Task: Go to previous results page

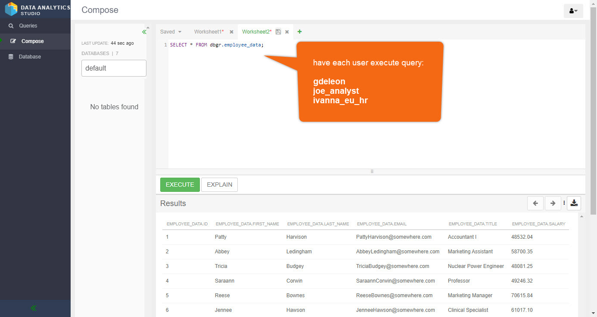Action: coord(535,203)
